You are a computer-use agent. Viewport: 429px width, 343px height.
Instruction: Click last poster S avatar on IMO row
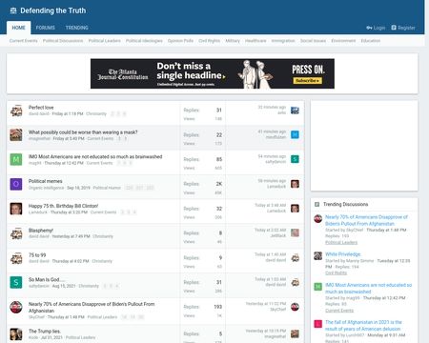295,159
